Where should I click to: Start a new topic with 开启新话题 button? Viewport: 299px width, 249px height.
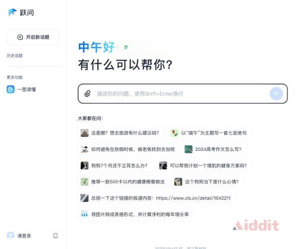[33, 37]
